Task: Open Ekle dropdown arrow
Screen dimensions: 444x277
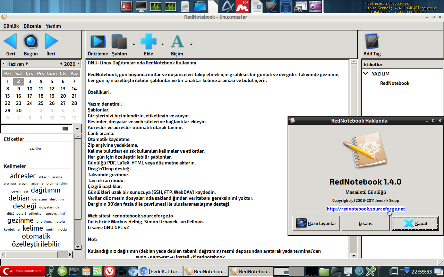Action: [x=162, y=44]
